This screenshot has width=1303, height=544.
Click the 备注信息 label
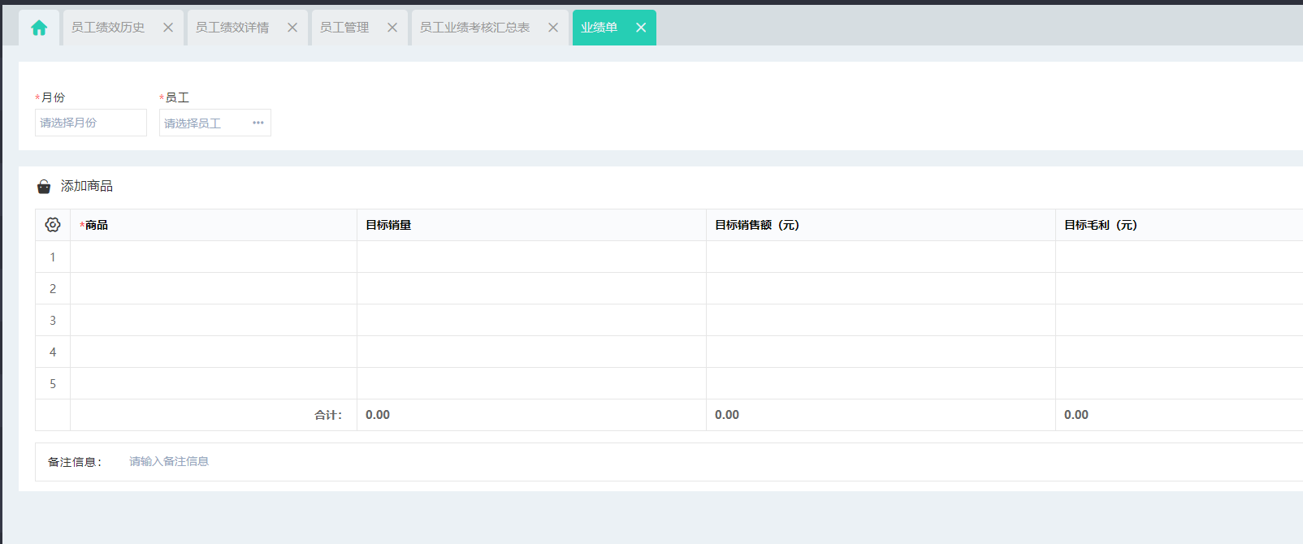click(x=75, y=462)
